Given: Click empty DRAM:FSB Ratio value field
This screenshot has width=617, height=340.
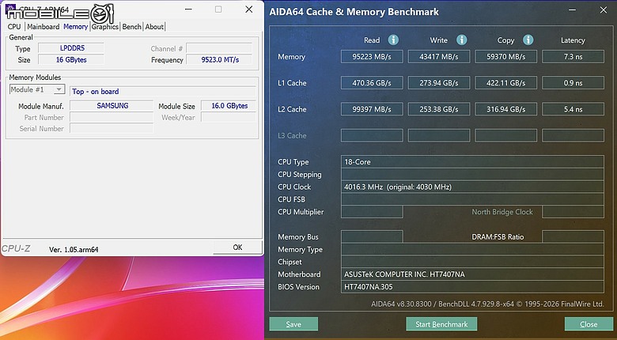Looking at the screenshot, I should point(573,237).
